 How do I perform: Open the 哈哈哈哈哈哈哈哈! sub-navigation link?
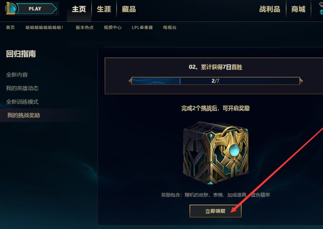44,27
